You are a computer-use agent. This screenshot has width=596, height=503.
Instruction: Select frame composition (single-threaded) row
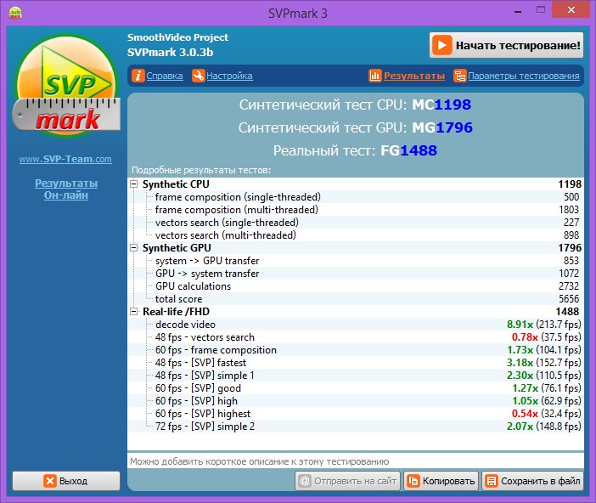356,197
